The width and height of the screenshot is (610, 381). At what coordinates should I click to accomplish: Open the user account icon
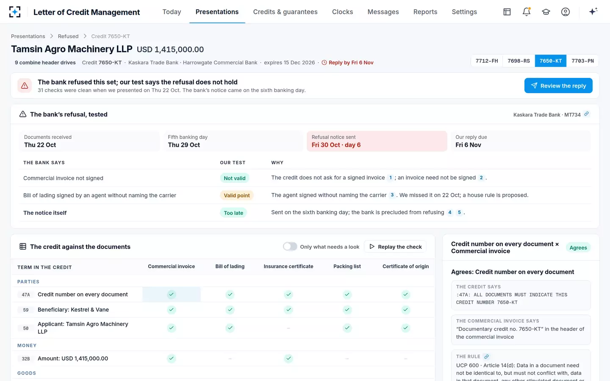pos(566,12)
